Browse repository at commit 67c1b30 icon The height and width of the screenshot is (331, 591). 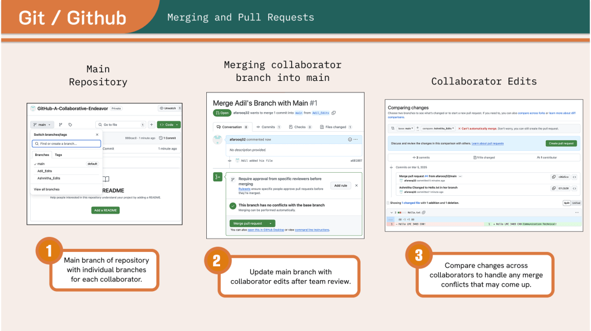(x=574, y=188)
